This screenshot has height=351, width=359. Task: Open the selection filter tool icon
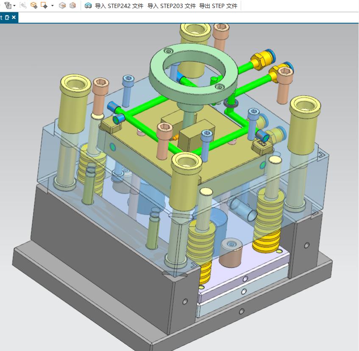[8, 5]
